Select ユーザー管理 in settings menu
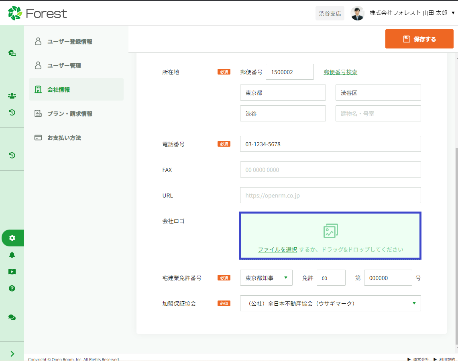This screenshot has height=361, width=458. point(64,66)
